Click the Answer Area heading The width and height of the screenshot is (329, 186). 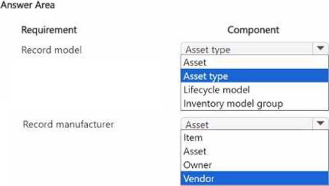[x=28, y=5]
